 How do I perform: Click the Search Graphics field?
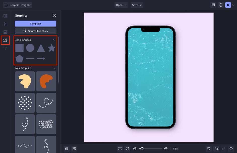point(35,31)
